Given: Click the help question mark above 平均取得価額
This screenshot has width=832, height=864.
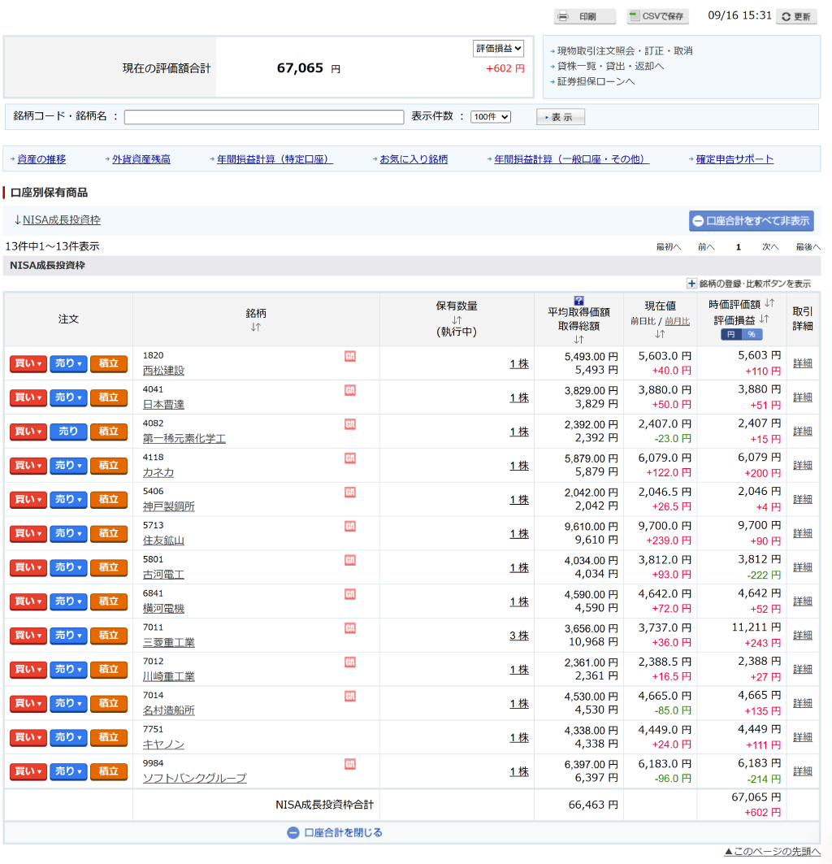Looking at the screenshot, I should pos(578,301).
